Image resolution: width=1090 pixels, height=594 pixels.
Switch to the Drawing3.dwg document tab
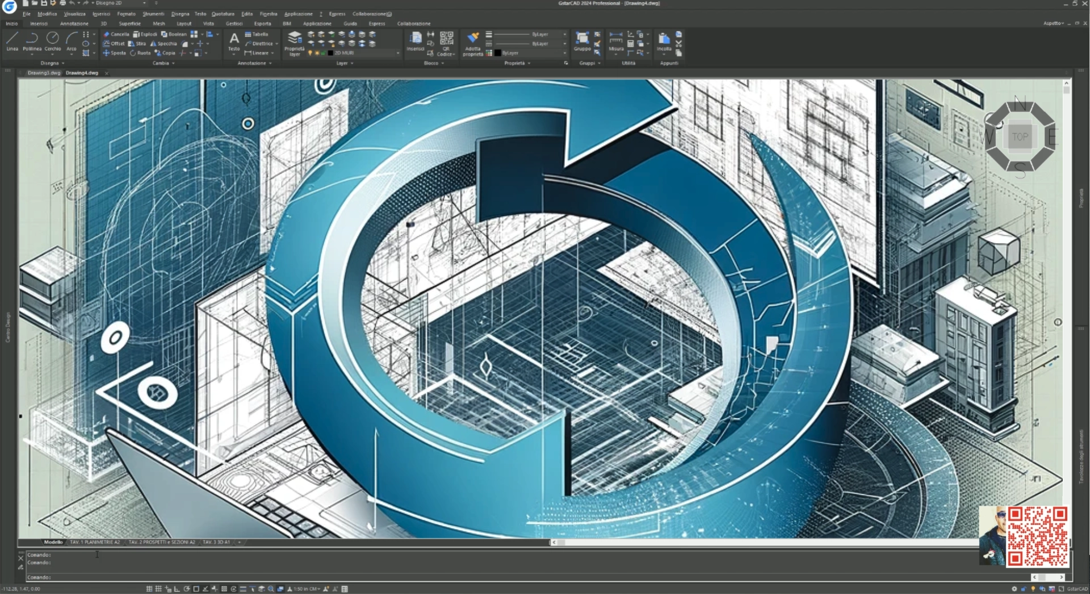tap(44, 73)
